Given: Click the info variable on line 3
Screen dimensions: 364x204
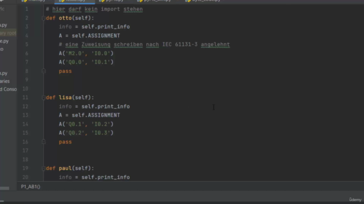Looking at the screenshot, I should click(x=65, y=27).
